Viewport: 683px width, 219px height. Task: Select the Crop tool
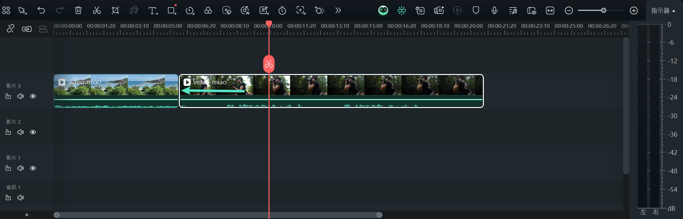tap(115, 10)
